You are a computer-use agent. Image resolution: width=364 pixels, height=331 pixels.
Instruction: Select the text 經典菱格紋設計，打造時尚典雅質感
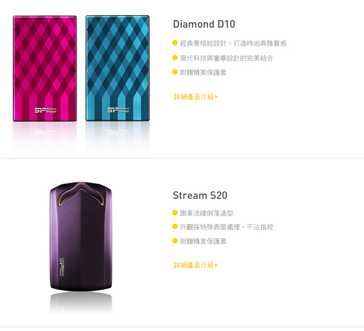coord(233,43)
